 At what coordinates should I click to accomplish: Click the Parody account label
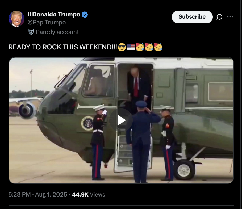tap(57, 32)
